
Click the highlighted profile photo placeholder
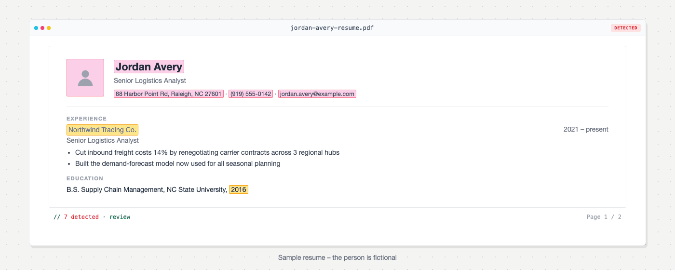pyautogui.click(x=85, y=78)
